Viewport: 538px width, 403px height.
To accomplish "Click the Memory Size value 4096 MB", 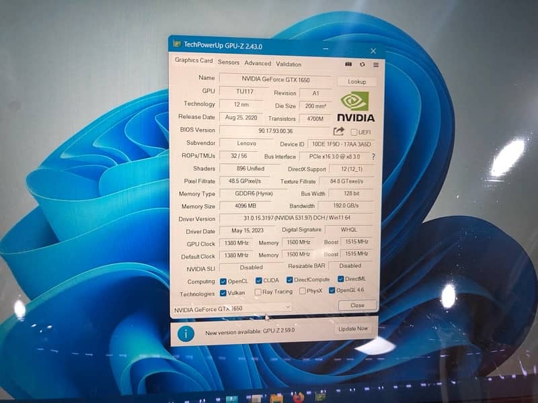I will click(245, 206).
